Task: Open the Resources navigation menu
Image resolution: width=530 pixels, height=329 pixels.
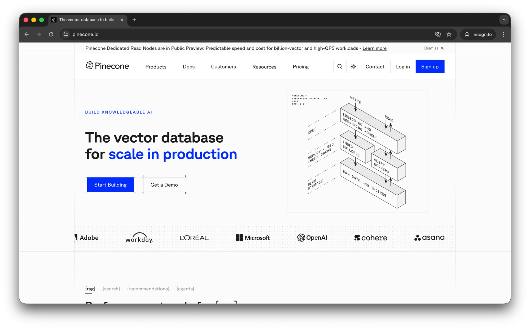Action: tap(264, 67)
